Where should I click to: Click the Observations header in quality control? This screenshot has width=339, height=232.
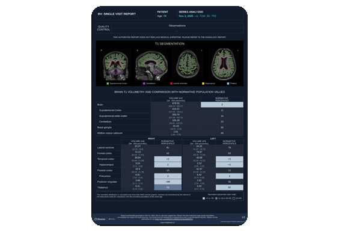pos(177,25)
